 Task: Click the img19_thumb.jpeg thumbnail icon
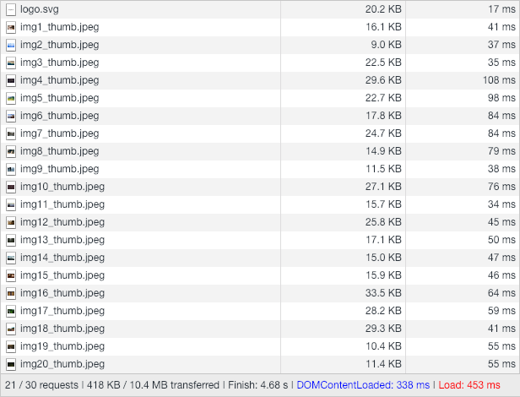click(11, 346)
